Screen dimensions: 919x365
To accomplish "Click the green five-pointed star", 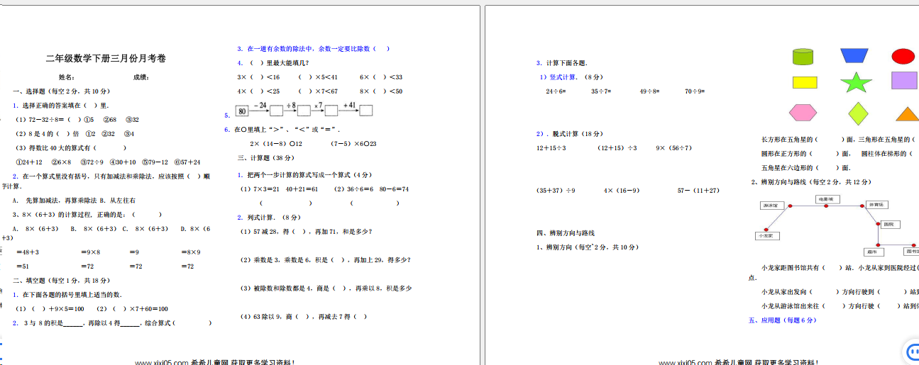I will pyautogui.click(x=856, y=83).
